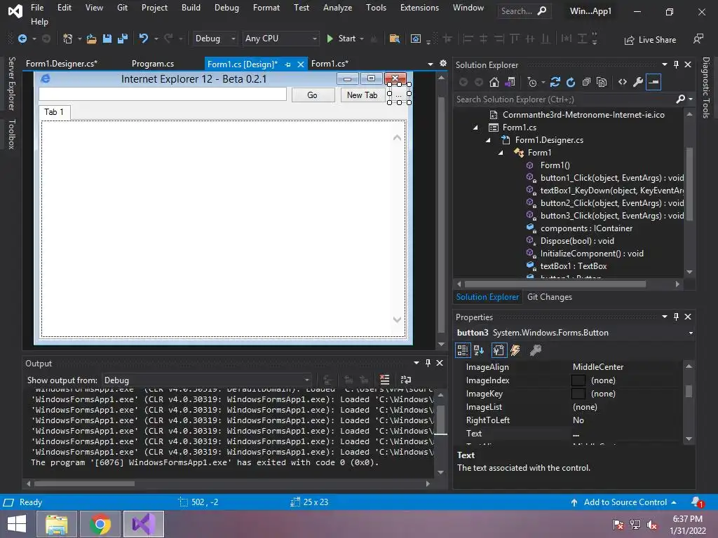Collapse the Form1 class node
The width and height of the screenshot is (718, 538).
click(x=501, y=153)
